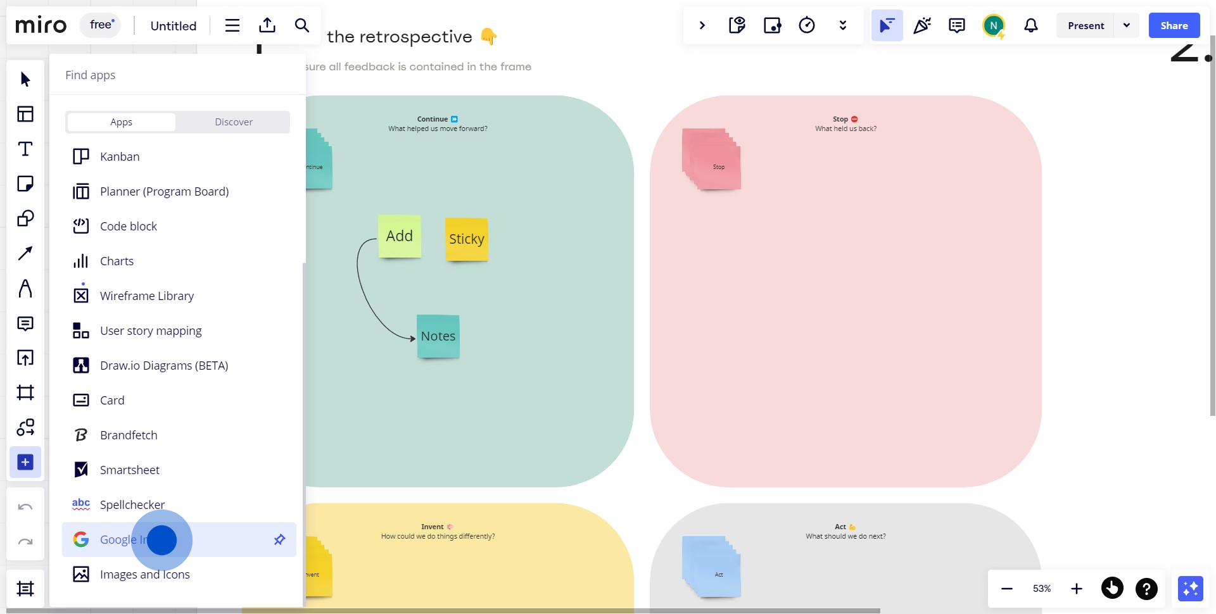Open the Google Image Search app
1216x614 pixels.
point(179,539)
